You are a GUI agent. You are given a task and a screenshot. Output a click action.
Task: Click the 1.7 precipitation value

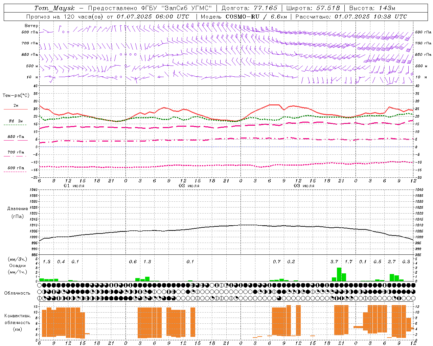(348, 262)
